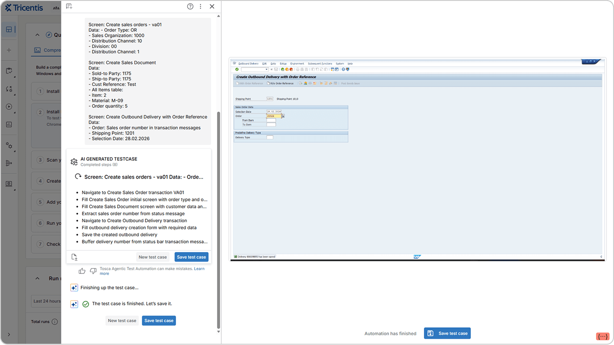Click the bottom Save test case chat button
The height and width of the screenshot is (345, 614).
159,321
